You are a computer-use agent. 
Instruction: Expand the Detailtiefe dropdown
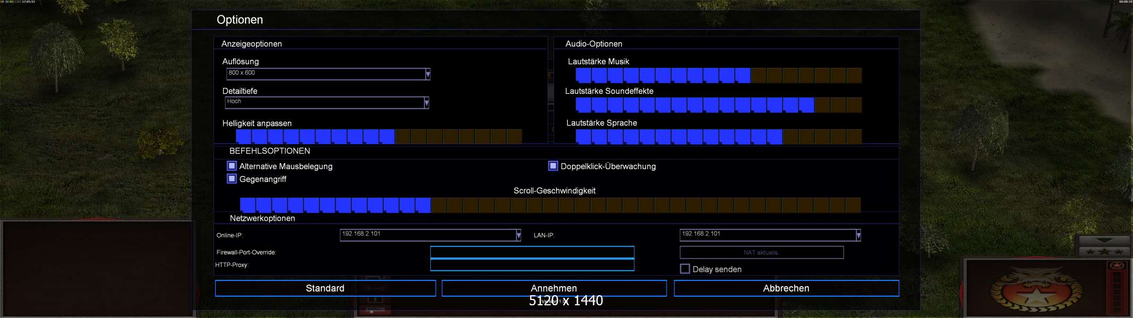coord(426,103)
